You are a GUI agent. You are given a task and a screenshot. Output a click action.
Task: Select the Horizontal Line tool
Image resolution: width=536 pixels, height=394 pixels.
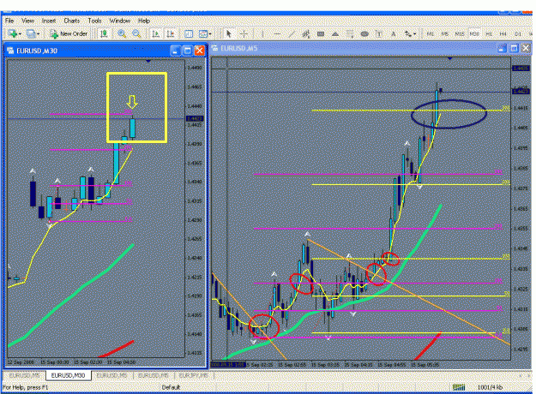[x=277, y=33]
